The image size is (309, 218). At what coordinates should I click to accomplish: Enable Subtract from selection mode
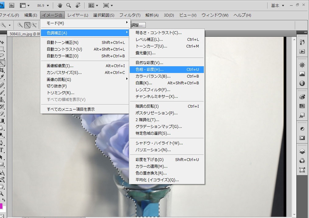(34, 25)
